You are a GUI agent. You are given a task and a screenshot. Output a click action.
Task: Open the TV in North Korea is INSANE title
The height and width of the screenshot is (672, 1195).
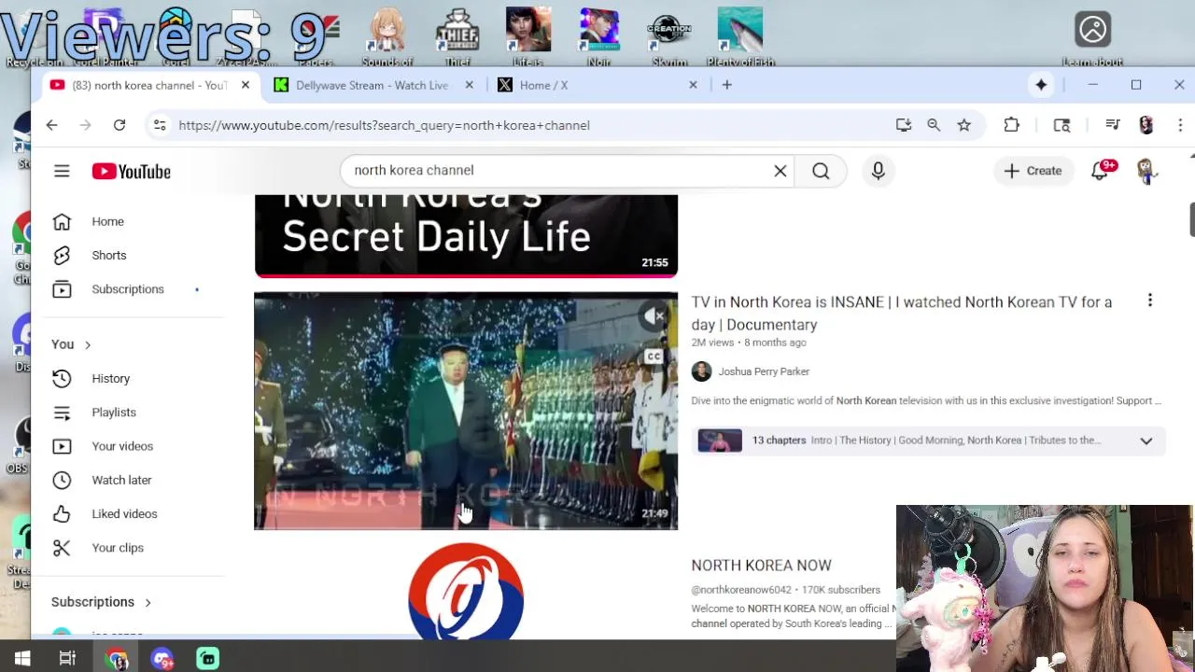(901, 313)
